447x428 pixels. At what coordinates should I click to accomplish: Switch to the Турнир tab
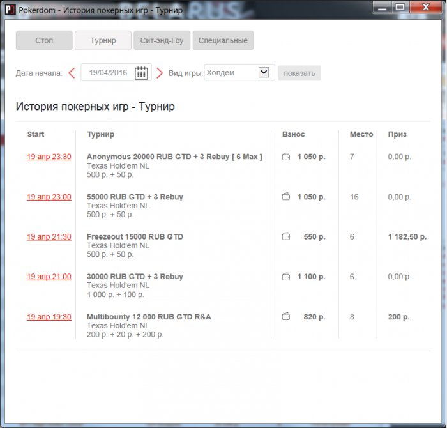point(103,40)
